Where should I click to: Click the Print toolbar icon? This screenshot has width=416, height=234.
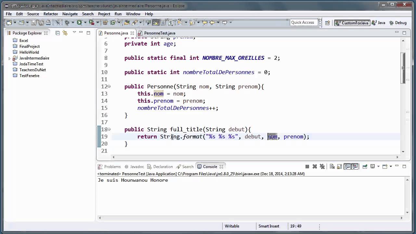pyautogui.click(x=48, y=22)
